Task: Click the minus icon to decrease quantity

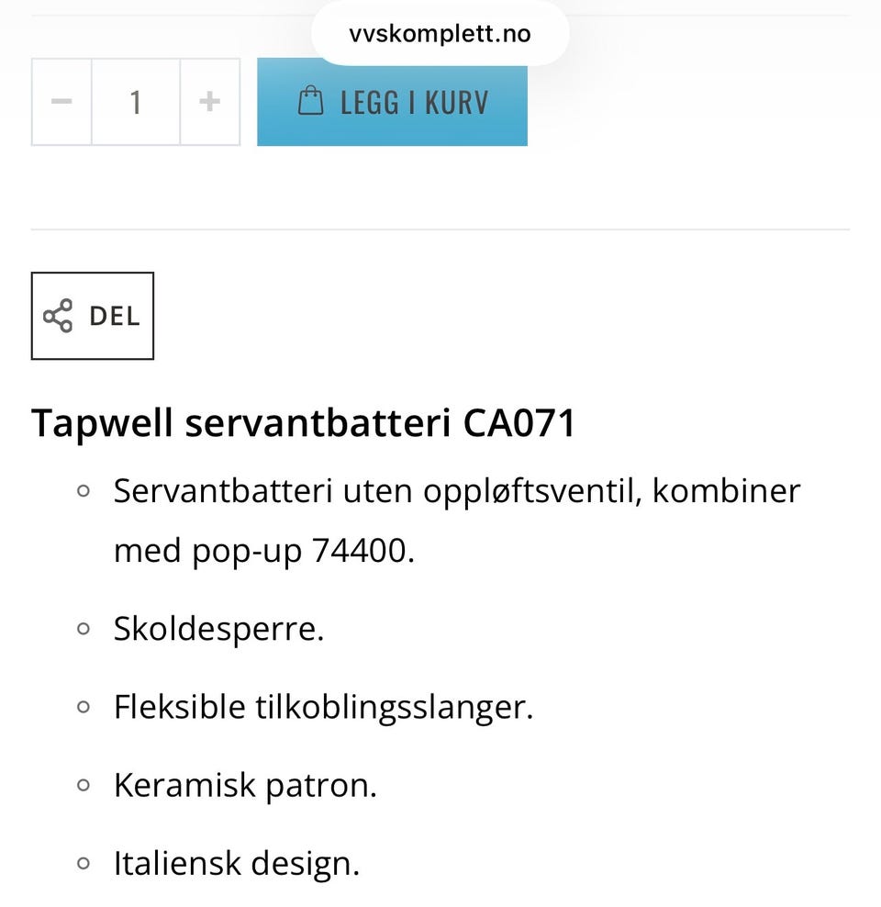Action: point(61,101)
